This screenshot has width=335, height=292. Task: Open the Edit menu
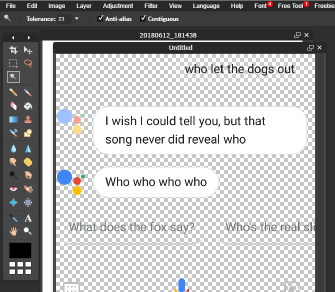(x=32, y=6)
